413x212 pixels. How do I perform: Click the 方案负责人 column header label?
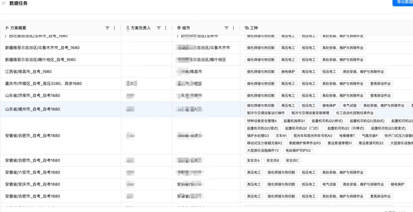[141, 28]
